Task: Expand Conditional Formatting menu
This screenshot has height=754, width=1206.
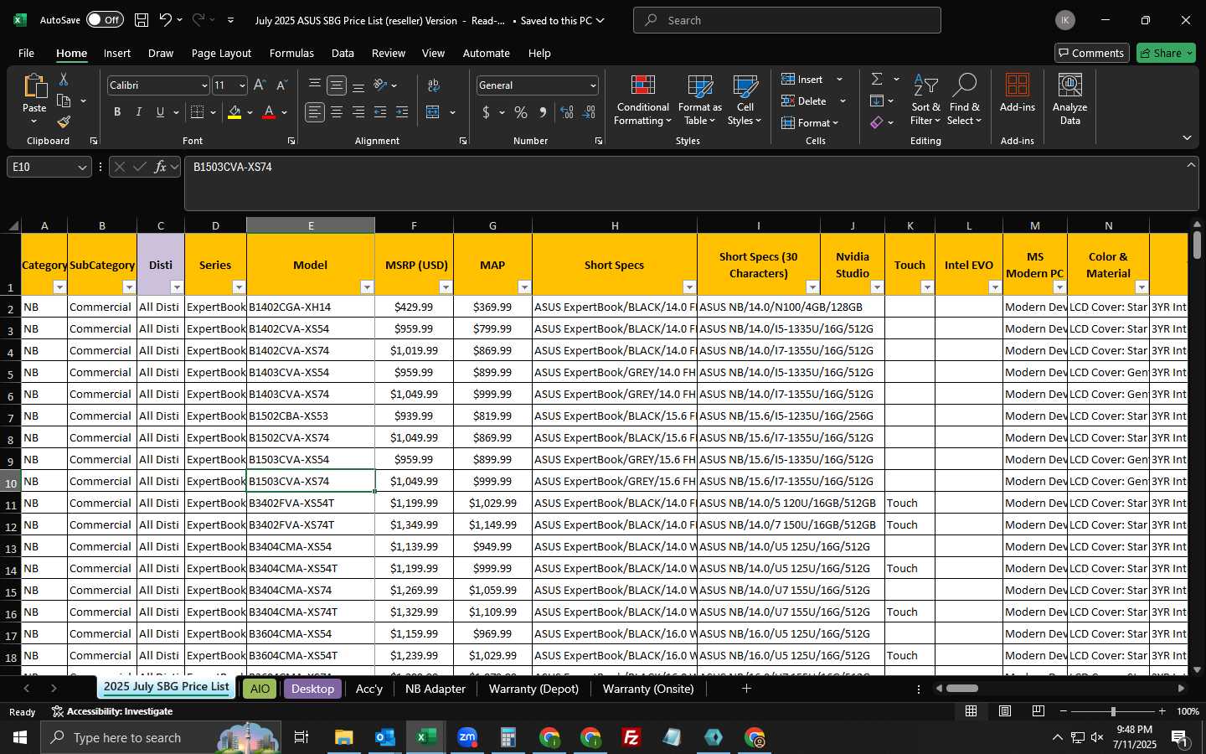Action: (x=642, y=100)
